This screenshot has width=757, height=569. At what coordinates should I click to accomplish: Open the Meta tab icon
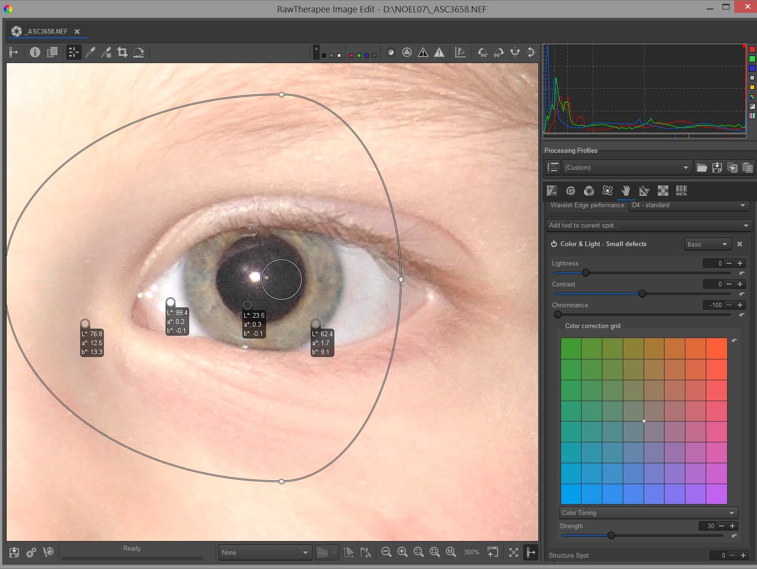[681, 191]
